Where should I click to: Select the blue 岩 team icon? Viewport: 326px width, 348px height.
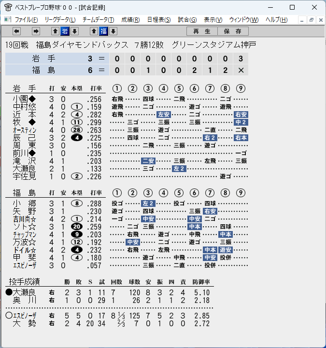pos(65,31)
